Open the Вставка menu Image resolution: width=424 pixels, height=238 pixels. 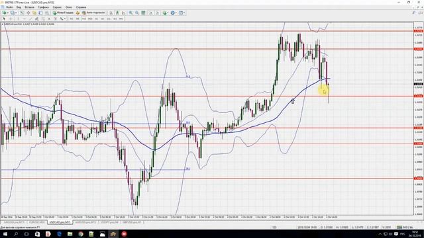tap(29, 7)
